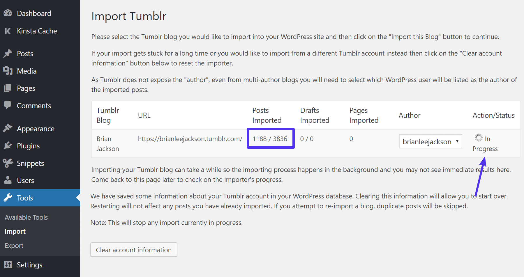
Task: Click the Comments bubble icon
Action: pyautogui.click(x=8, y=105)
